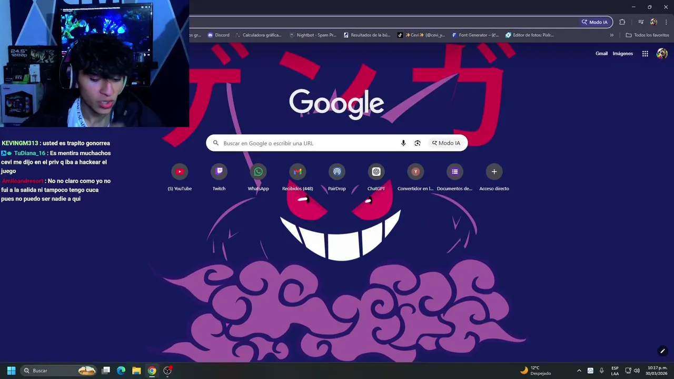Viewport: 674px width, 379px height.
Task: Open File Explorer from the taskbar
Action: 136,371
